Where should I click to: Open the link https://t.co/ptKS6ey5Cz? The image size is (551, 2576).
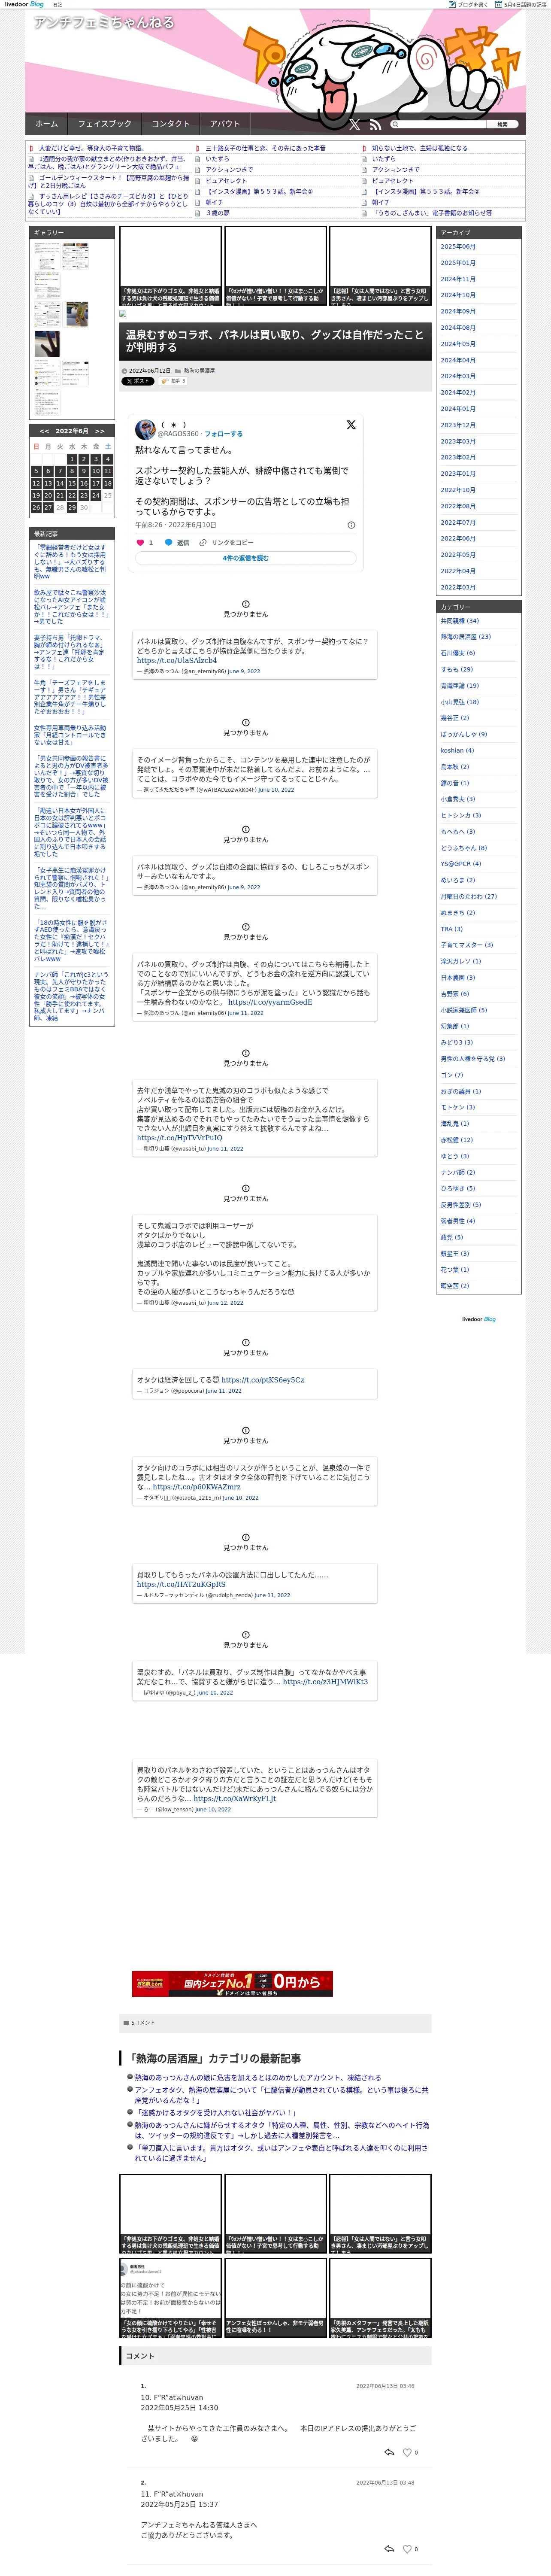click(x=263, y=1380)
